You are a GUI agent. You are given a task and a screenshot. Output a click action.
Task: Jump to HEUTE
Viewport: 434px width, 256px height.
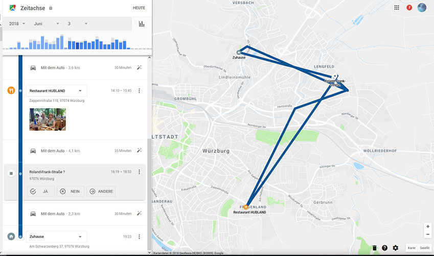(139, 8)
